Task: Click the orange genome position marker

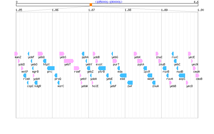Action: tap(91, 5)
